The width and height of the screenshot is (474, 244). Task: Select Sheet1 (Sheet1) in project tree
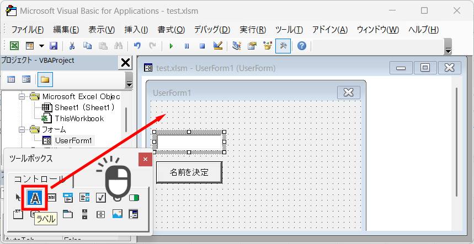pyautogui.click(x=84, y=107)
